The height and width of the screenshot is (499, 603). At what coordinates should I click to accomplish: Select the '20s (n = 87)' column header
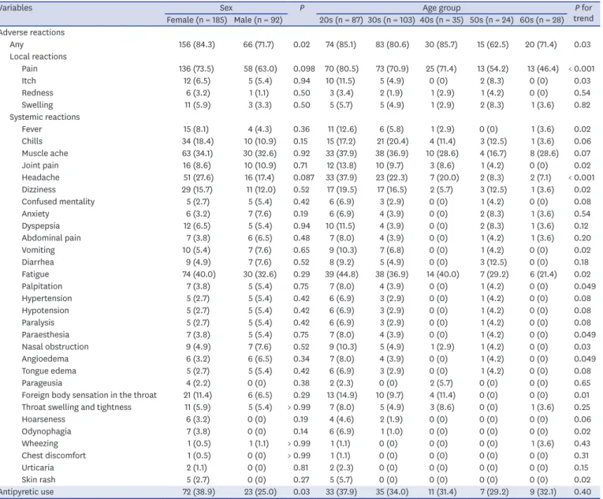(x=341, y=20)
